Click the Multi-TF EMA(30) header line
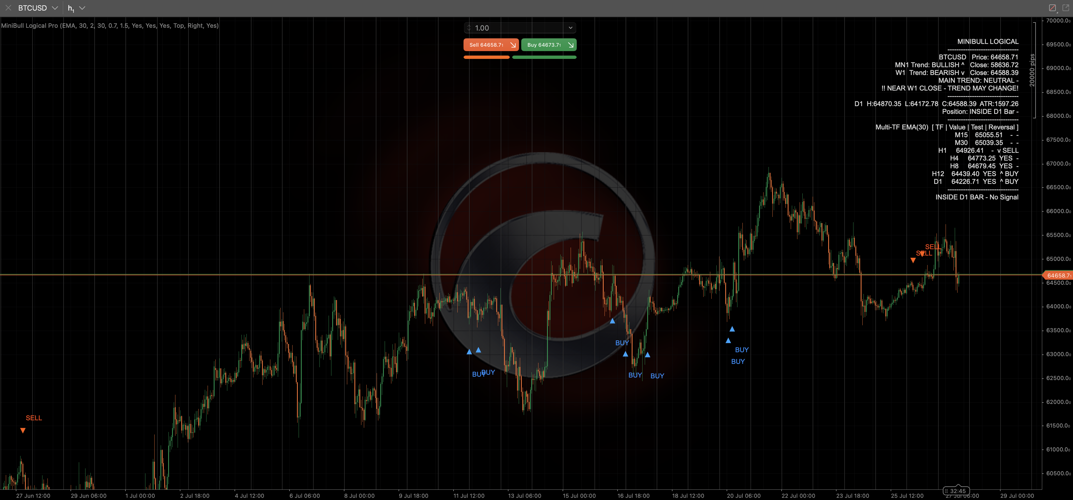This screenshot has height=500, width=1073. [x=947, y=127]
